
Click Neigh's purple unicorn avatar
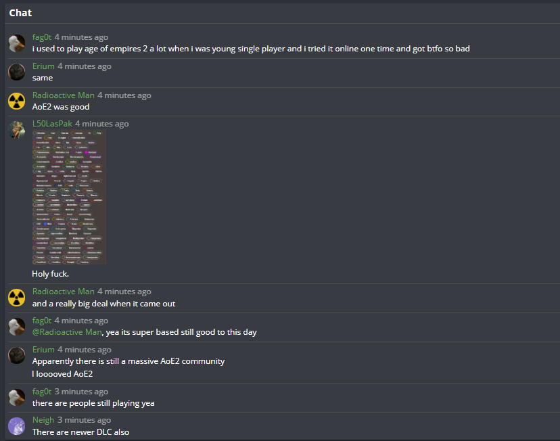point(17,426)
